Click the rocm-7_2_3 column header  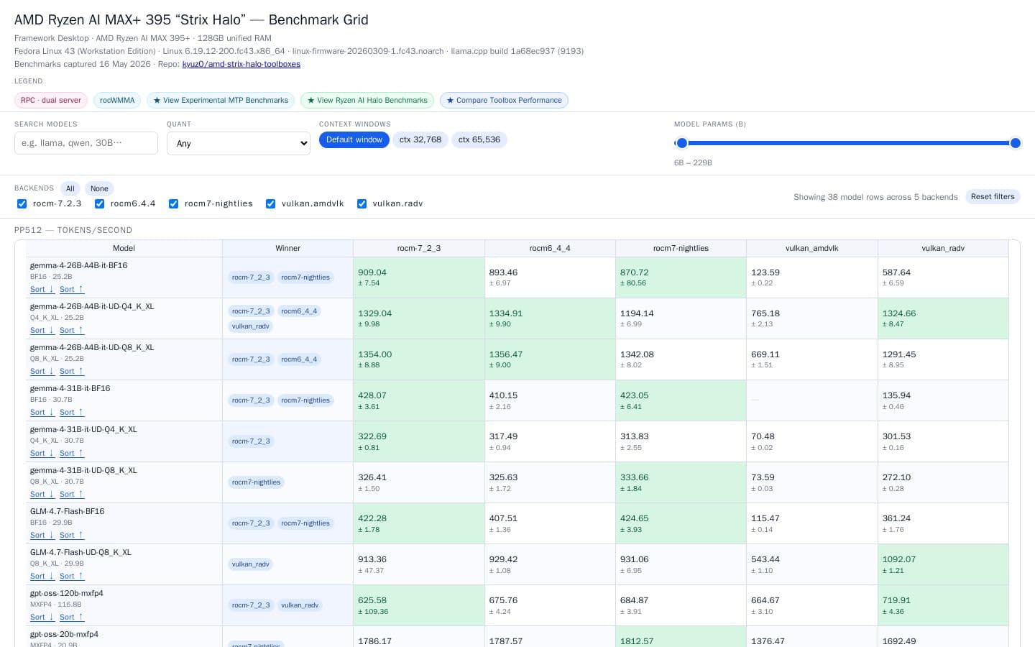[x=419, y=248]
